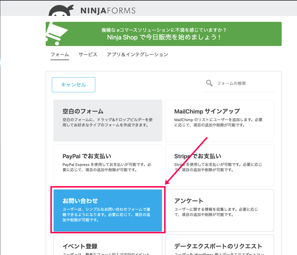Click the Ninja Forms ninja logo
297x255 pixels.
[x=61, y=11]
